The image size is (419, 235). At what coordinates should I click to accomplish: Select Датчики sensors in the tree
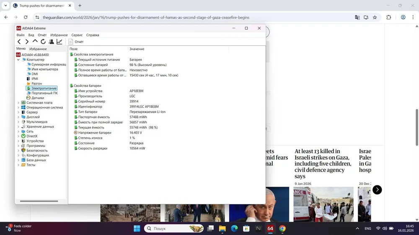click(37, 98)
